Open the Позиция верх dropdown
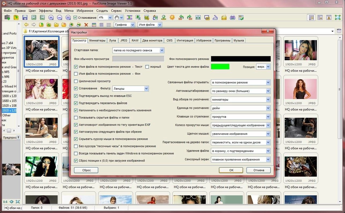Image resolution: width=345 pixels, height=213 pixels. 263,67
